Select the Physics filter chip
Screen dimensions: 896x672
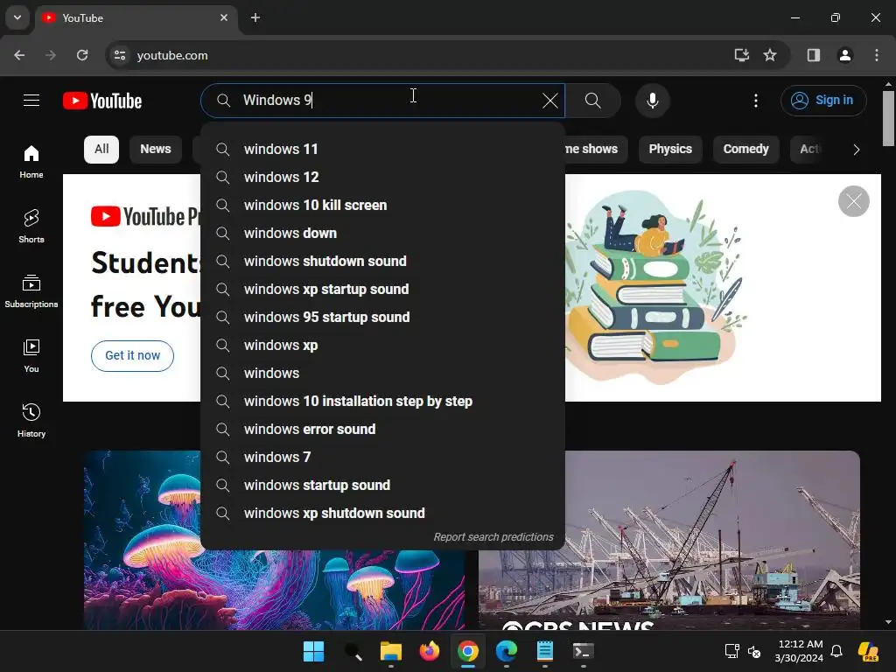670,149
